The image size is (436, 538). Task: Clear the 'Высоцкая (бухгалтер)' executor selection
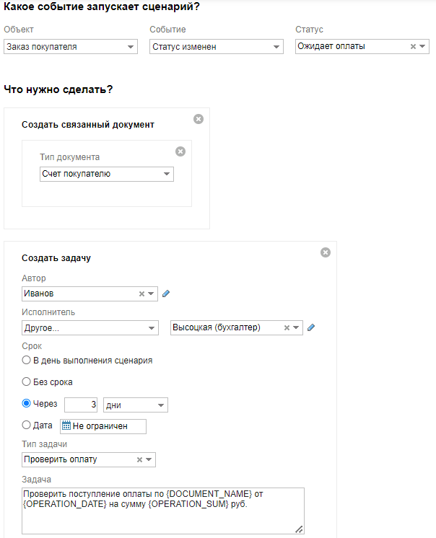(287, 327)
